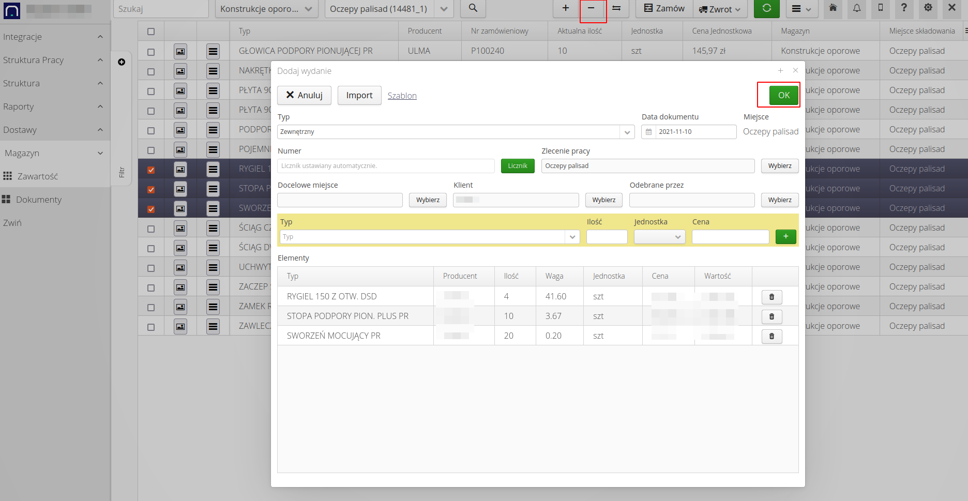968x501 pixels.
Task: Click green plus to add element row
Action: coord(785,237)
